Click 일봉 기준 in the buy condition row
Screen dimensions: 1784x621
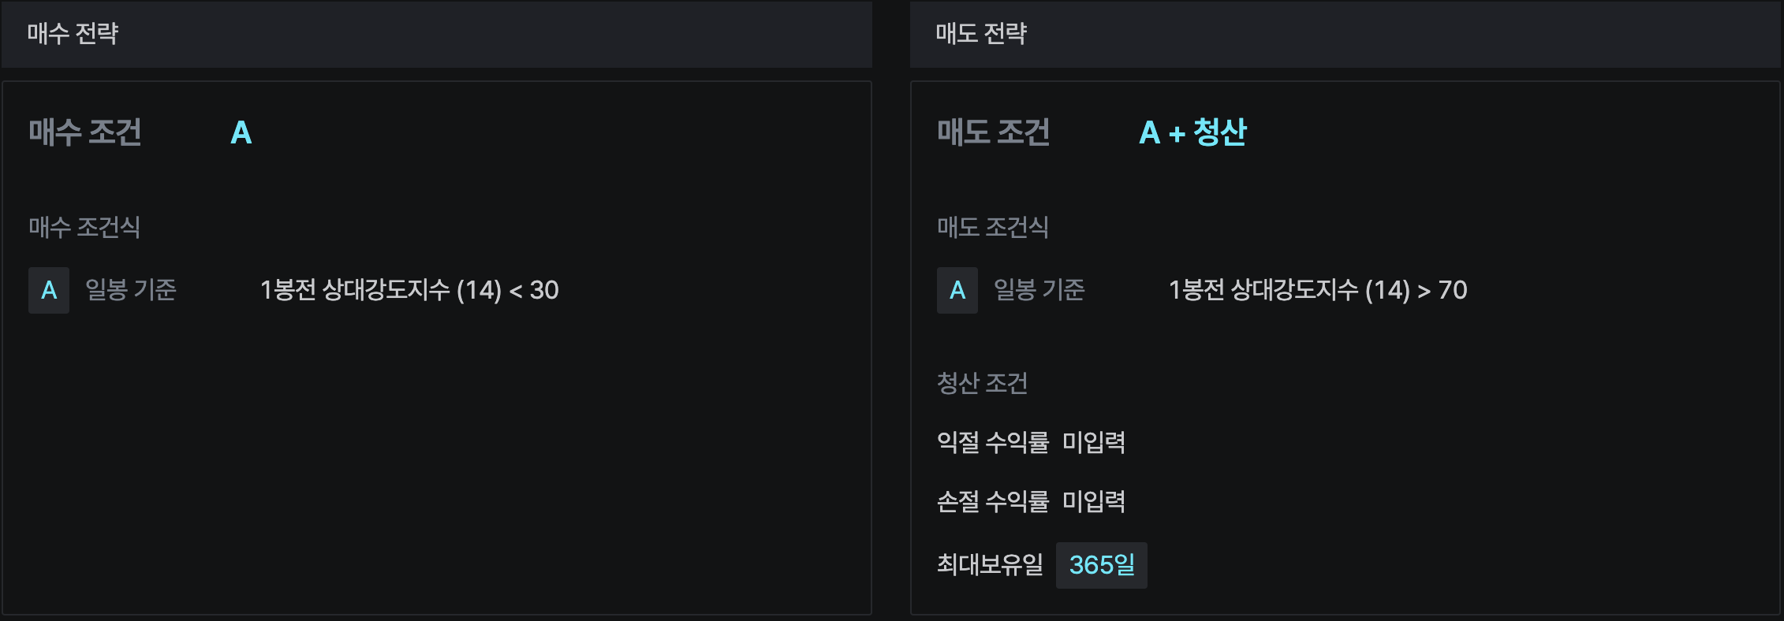(x=131, y=290)
